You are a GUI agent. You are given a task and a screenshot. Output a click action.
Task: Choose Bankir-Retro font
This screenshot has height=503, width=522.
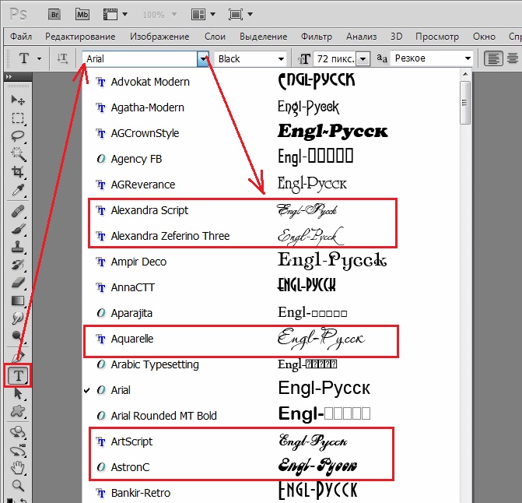coord(271,493)
